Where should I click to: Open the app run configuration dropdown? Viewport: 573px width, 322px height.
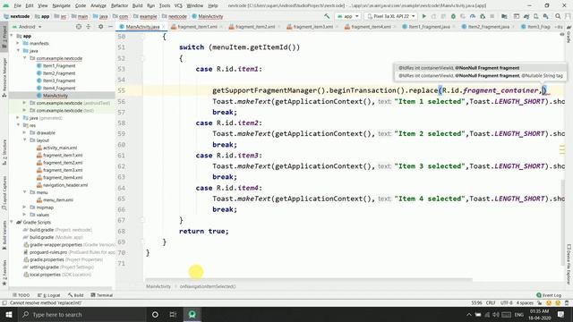click(348, 16)
